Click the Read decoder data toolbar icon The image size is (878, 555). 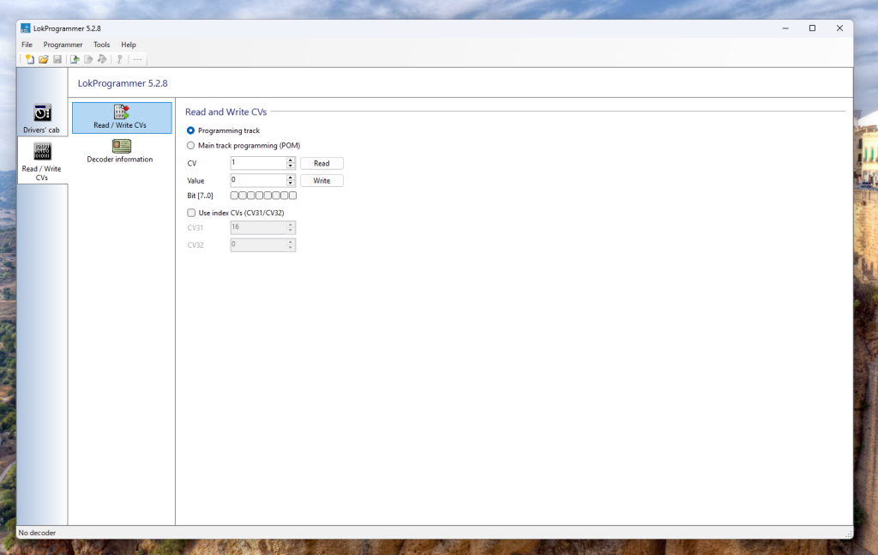[75, 59]
